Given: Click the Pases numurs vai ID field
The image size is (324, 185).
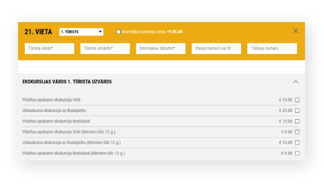Looking at the screenshot, I should point(217,48).
